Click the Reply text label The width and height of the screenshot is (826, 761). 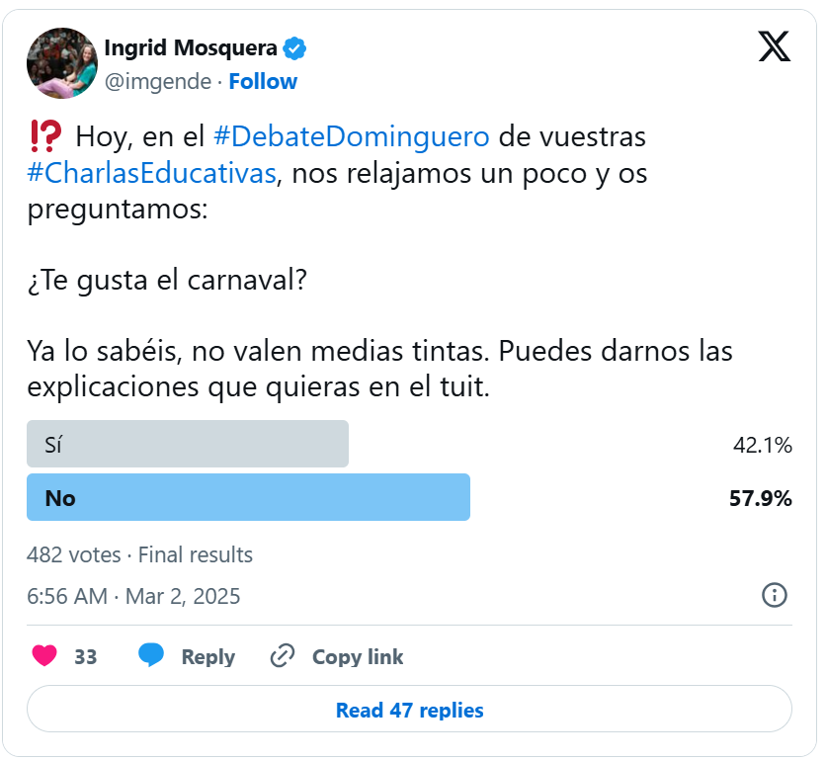pos(207,656)
